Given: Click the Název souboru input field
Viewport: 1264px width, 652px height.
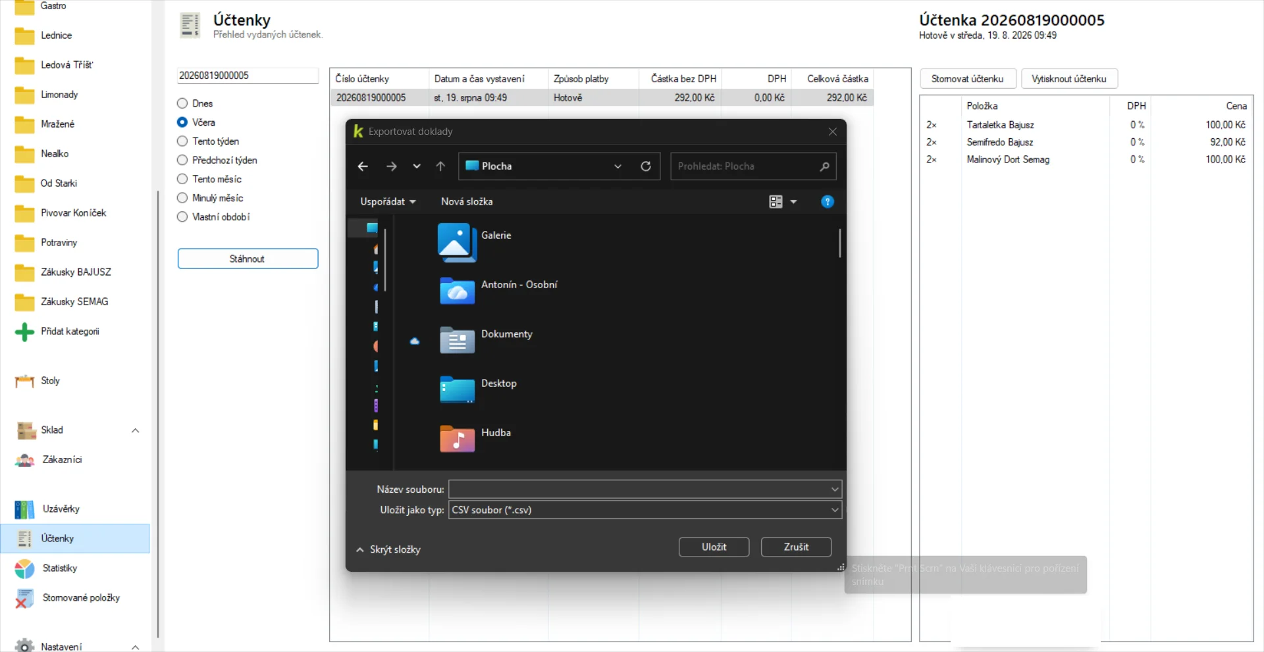Looking at the screenshot, I should (645, 489).
